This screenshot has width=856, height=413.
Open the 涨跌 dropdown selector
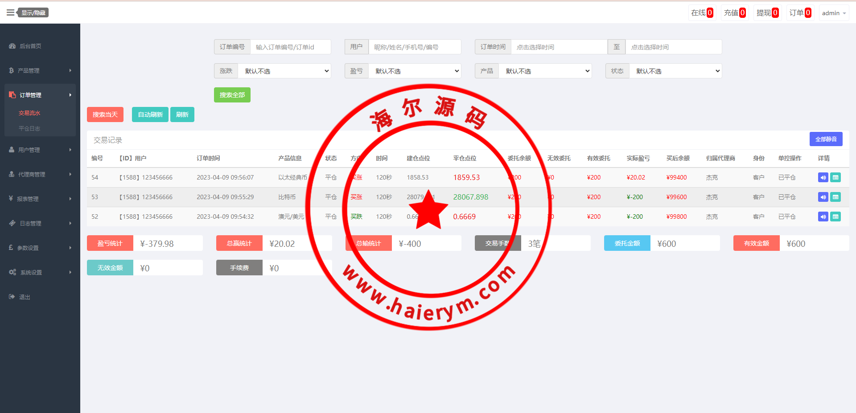(x=284, y=71)
